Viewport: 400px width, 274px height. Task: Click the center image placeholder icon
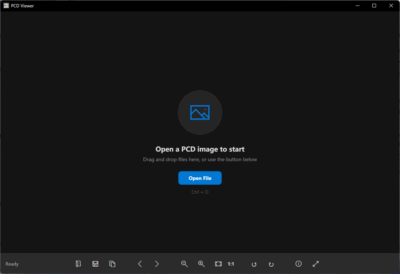(x=200, y=112)
